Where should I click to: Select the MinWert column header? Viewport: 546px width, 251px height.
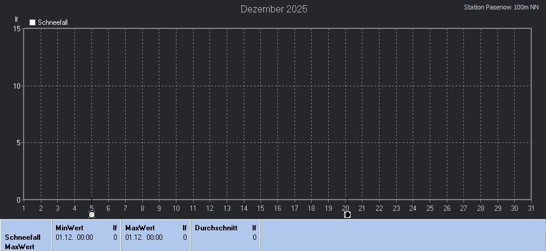point(69,227)
